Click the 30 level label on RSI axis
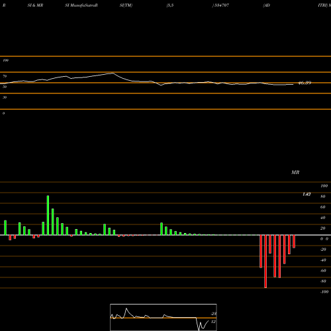 coord(5,97)
